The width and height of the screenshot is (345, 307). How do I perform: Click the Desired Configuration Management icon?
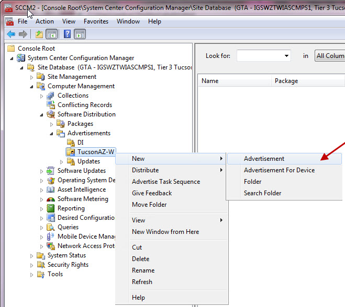[x=51, y=218]
